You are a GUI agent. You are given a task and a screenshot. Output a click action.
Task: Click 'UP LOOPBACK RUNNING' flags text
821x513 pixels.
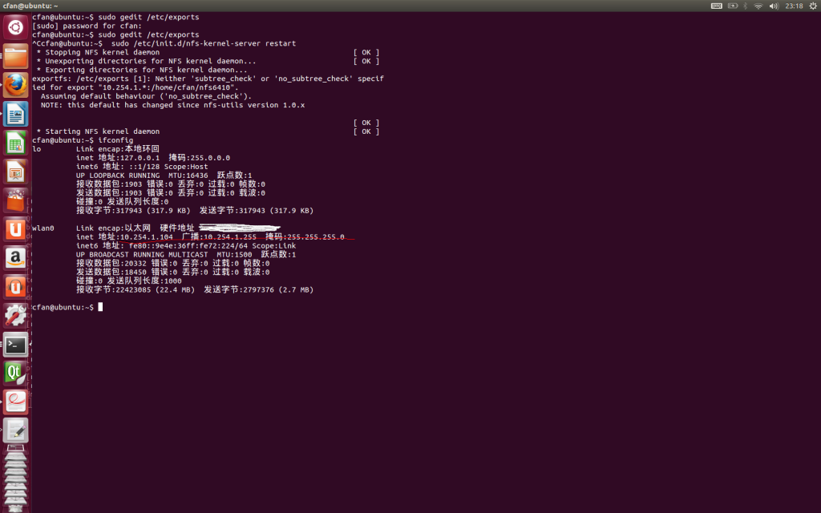[118, 176]
